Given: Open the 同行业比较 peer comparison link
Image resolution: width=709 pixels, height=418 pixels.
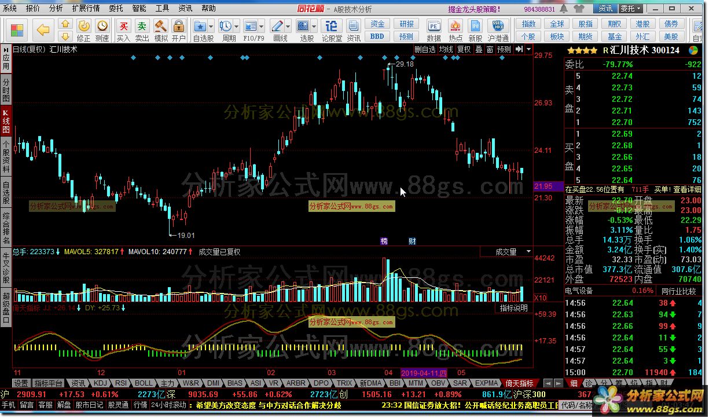Looking at the screenshot, I should [678, 291].
